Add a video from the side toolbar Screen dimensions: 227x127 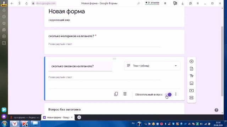[192, 91]
